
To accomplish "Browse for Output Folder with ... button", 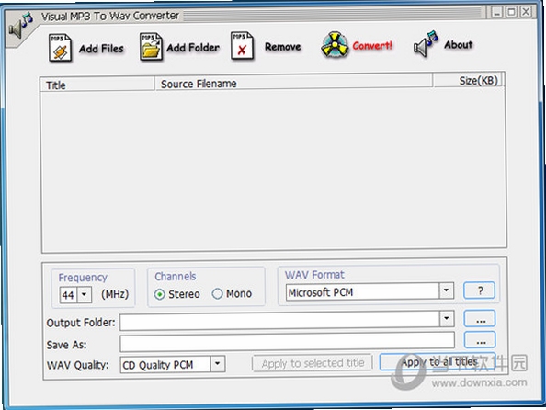I will [x=480, y=319].
